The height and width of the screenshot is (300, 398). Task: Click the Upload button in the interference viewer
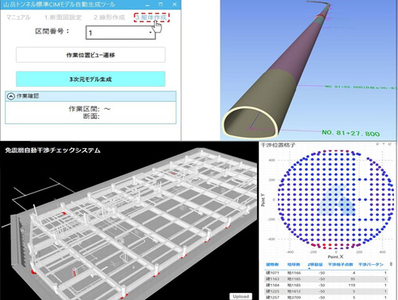coord(240,296)
